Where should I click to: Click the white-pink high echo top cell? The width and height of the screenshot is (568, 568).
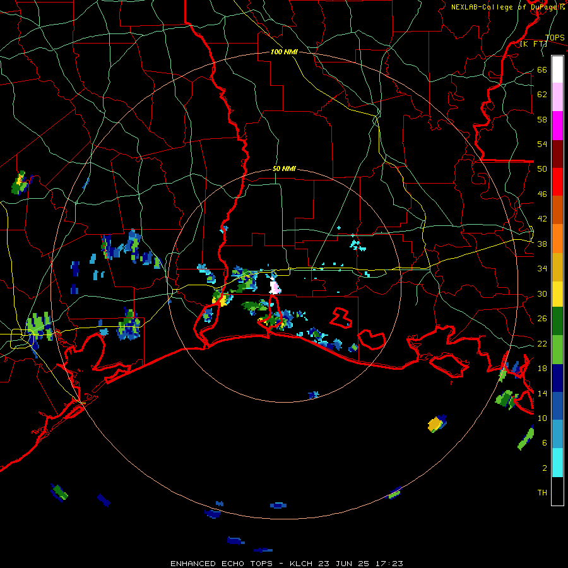pos(275,286)
